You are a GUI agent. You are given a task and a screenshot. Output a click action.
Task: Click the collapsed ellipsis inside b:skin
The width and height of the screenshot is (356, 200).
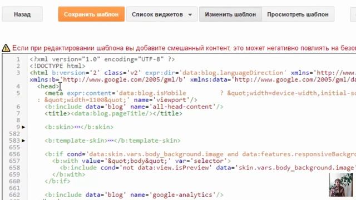(x=77, y=127)
